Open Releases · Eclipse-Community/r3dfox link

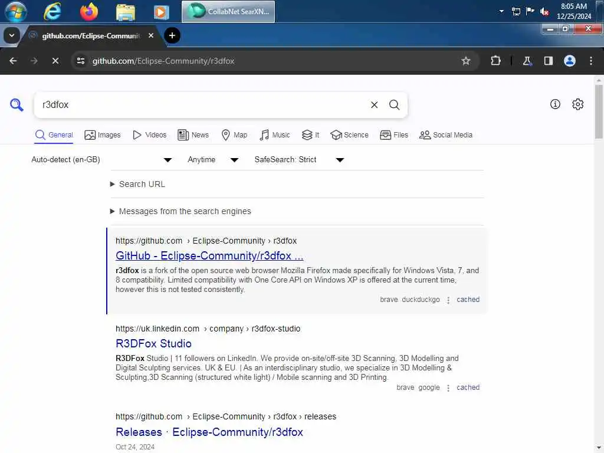click(x=209, y=432)
